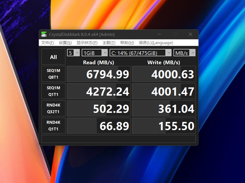Click the 155.50 write result
Viewport: 245px width, 183px height.
(164, 126)
